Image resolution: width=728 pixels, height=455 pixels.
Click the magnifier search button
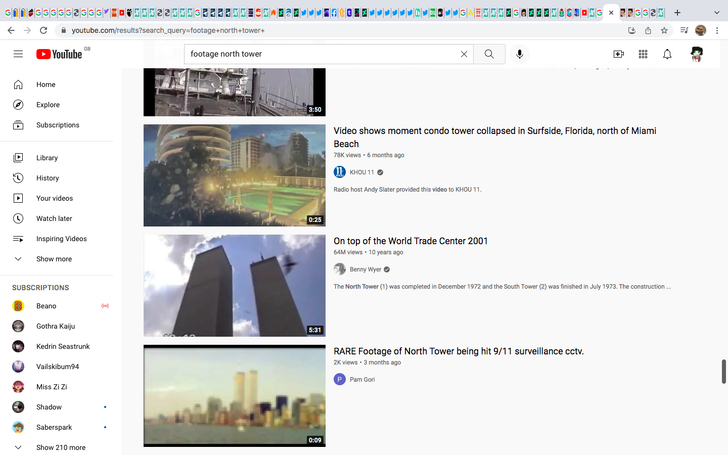[489, 54]
